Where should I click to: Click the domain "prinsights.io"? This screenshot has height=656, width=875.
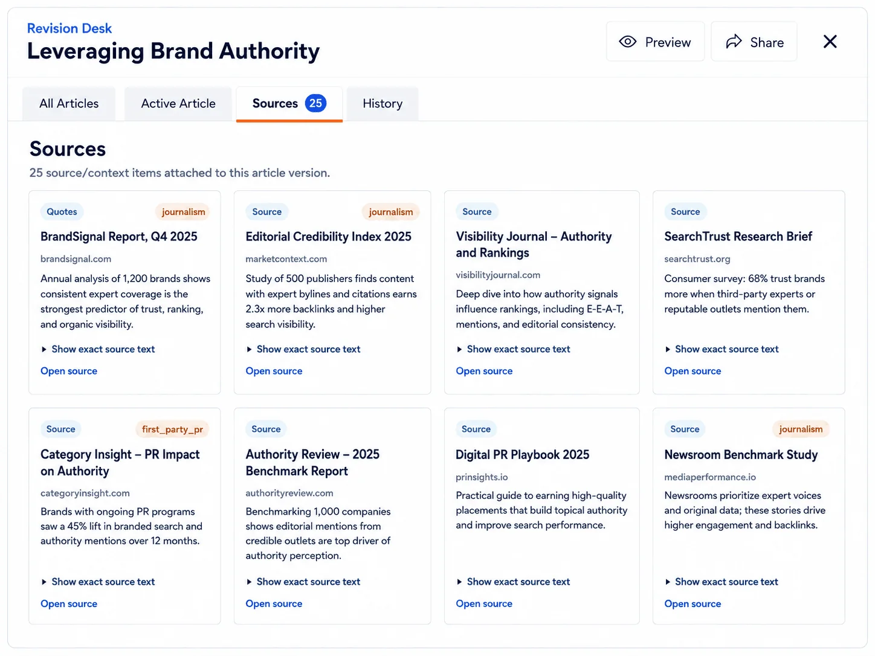click(482, 477)
